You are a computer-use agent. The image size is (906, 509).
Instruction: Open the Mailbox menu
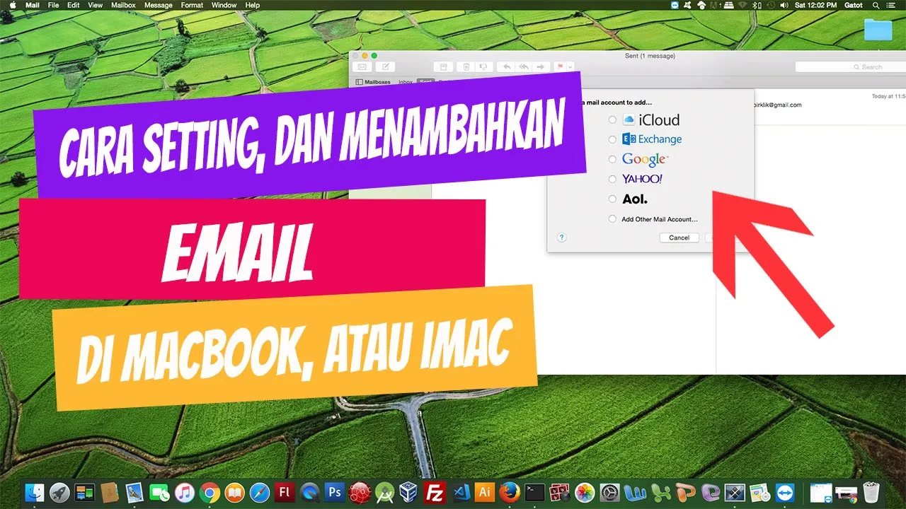[124, 5]
